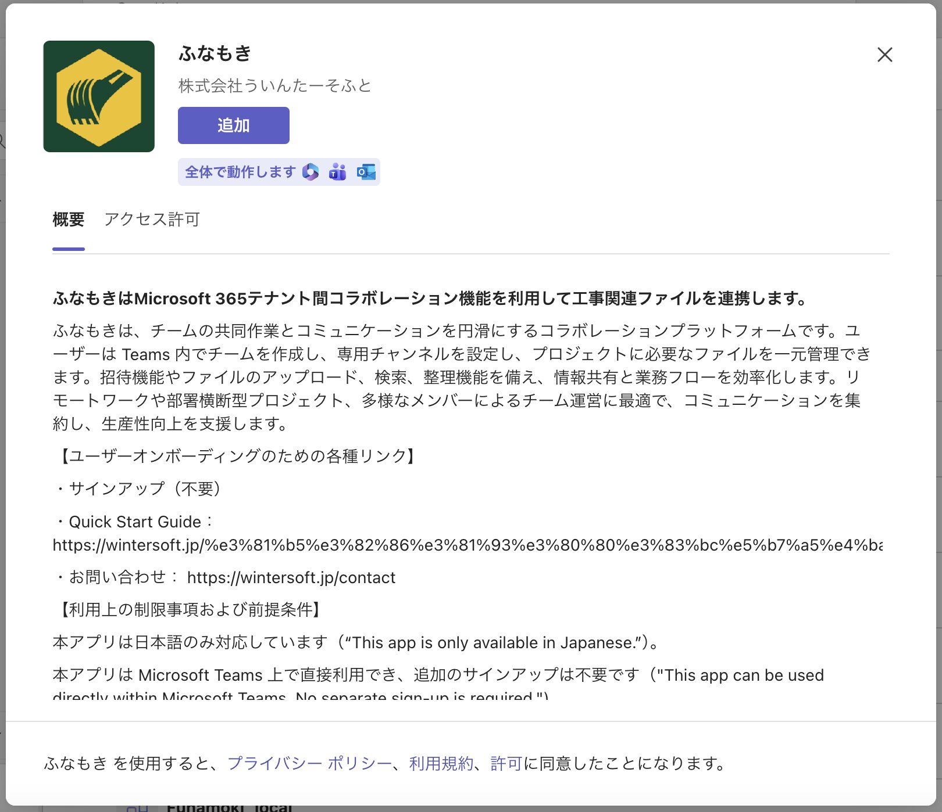Click the publisher name 株式会社ういんたーそふと
Viewport: 942px width, 812px height.
274,86
